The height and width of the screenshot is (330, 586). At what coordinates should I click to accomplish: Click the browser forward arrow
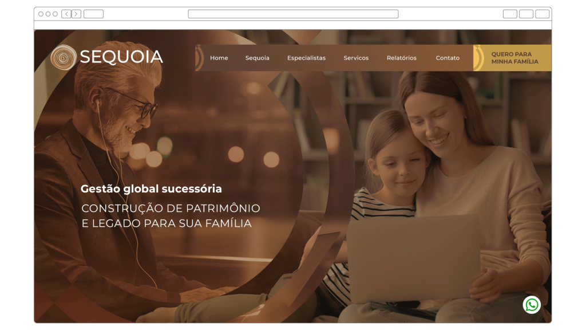[76, 14]
